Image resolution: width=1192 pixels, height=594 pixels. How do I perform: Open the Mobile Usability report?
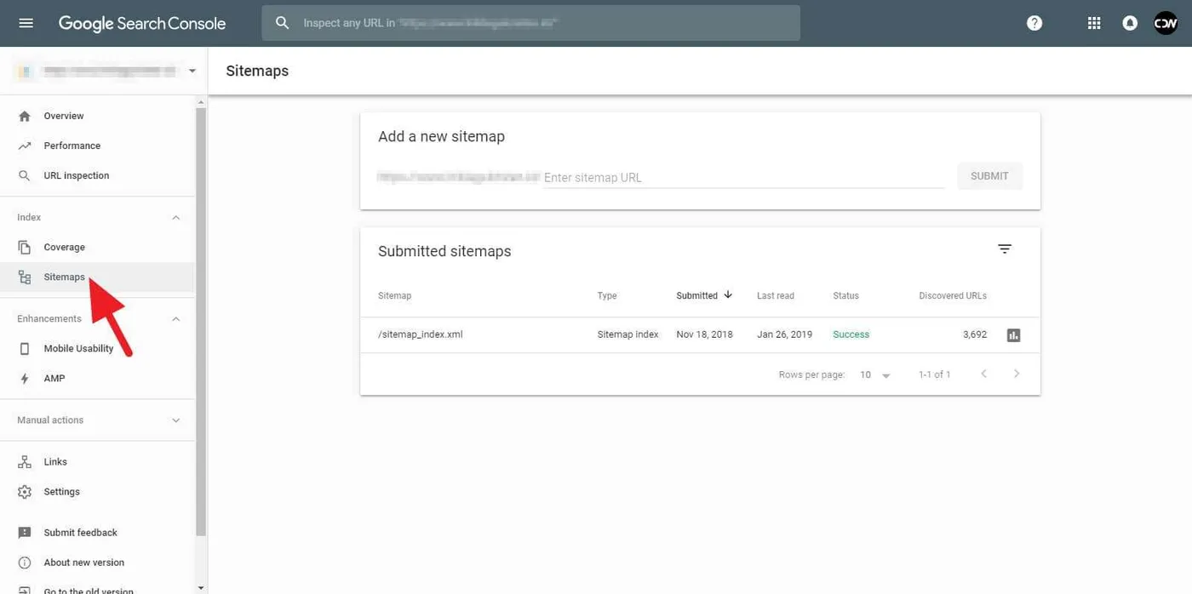pyautogui.click(x=97, y=348)
